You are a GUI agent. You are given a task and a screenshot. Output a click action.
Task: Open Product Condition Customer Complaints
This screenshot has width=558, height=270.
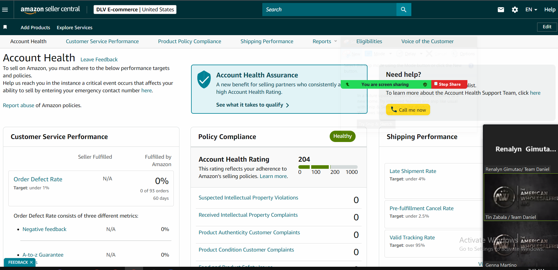click(246, 250)
